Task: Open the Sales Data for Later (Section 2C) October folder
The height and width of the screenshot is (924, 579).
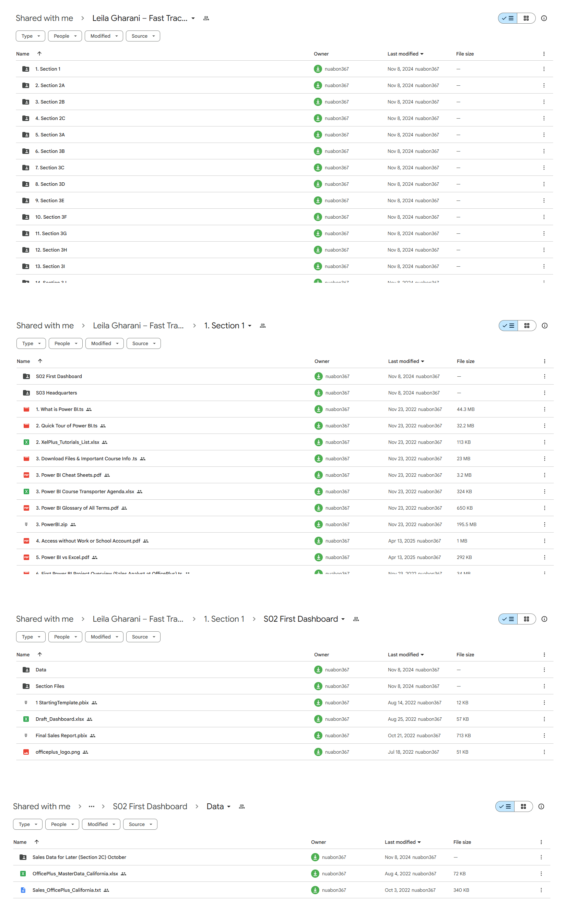Action: point(282,858)
